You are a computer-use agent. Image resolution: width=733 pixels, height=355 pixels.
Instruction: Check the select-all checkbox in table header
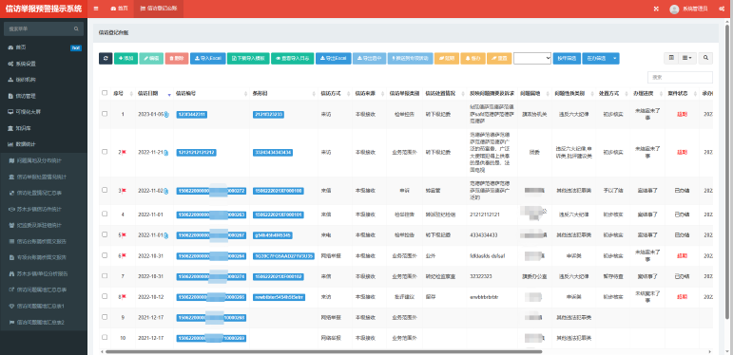pyautogui.click(x=105, y=93)
